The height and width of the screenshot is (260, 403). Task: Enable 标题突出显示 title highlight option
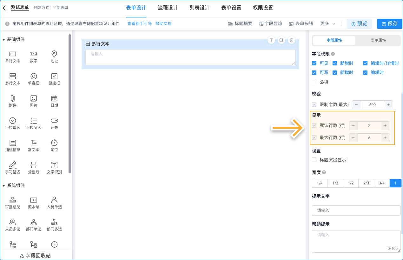coord(314,160)
